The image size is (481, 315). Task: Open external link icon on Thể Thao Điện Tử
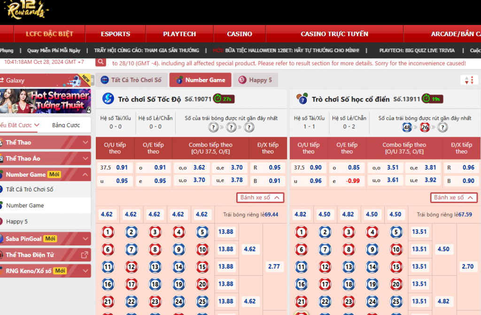coord(85,255)
